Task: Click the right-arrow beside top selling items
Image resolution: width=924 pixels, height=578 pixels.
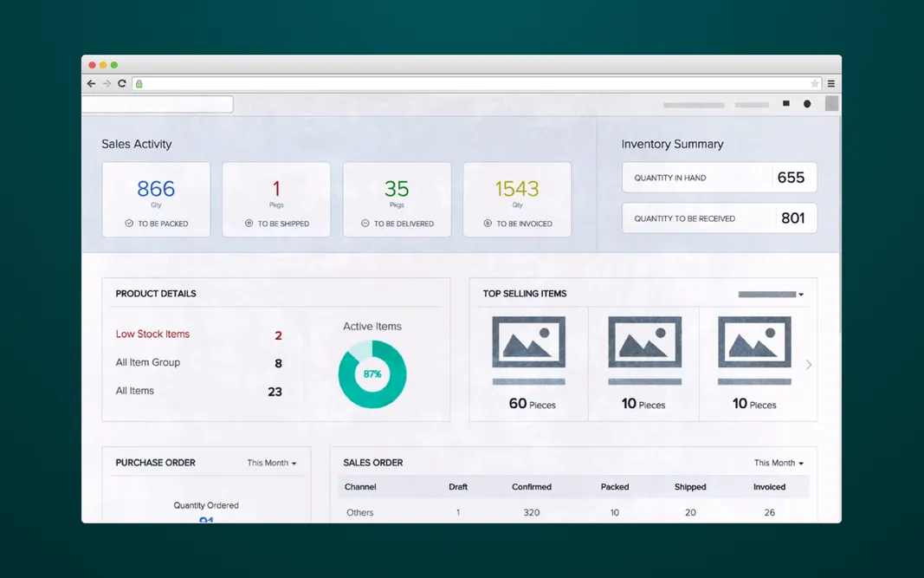Action: coord(808,365)
